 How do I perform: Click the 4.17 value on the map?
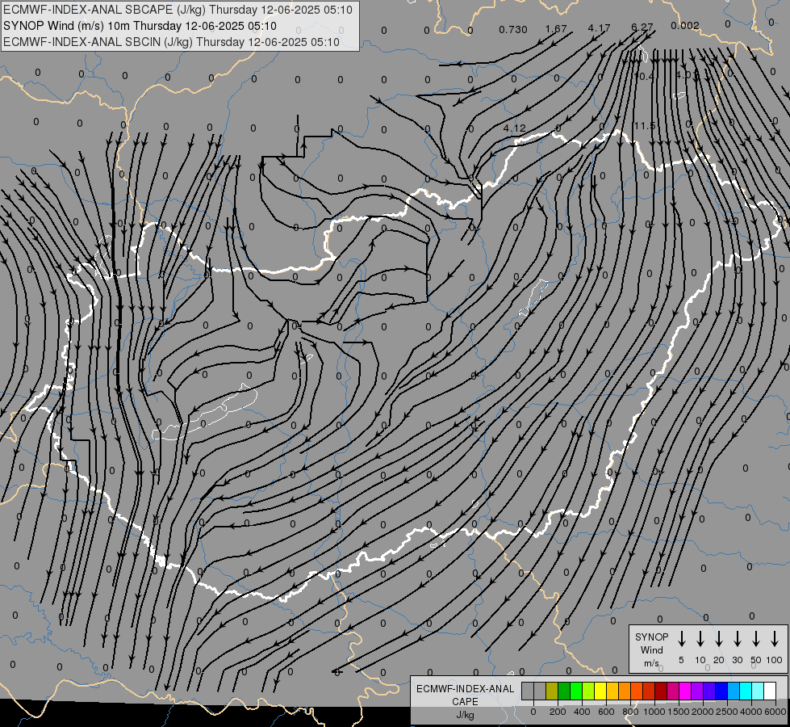pos(599,27)
